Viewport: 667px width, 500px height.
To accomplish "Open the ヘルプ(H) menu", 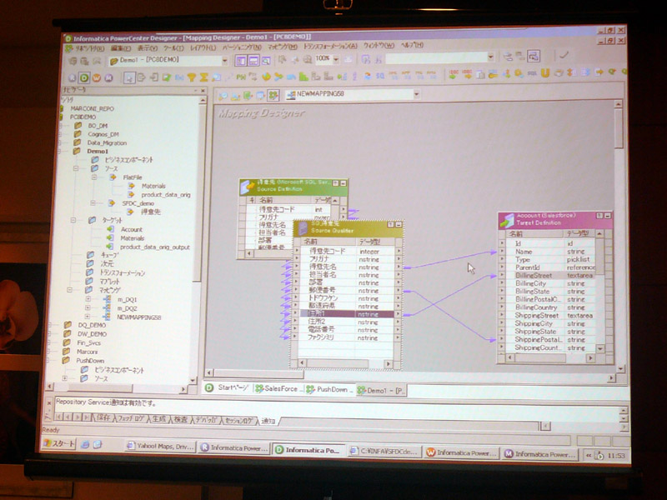I will point(413,44).
